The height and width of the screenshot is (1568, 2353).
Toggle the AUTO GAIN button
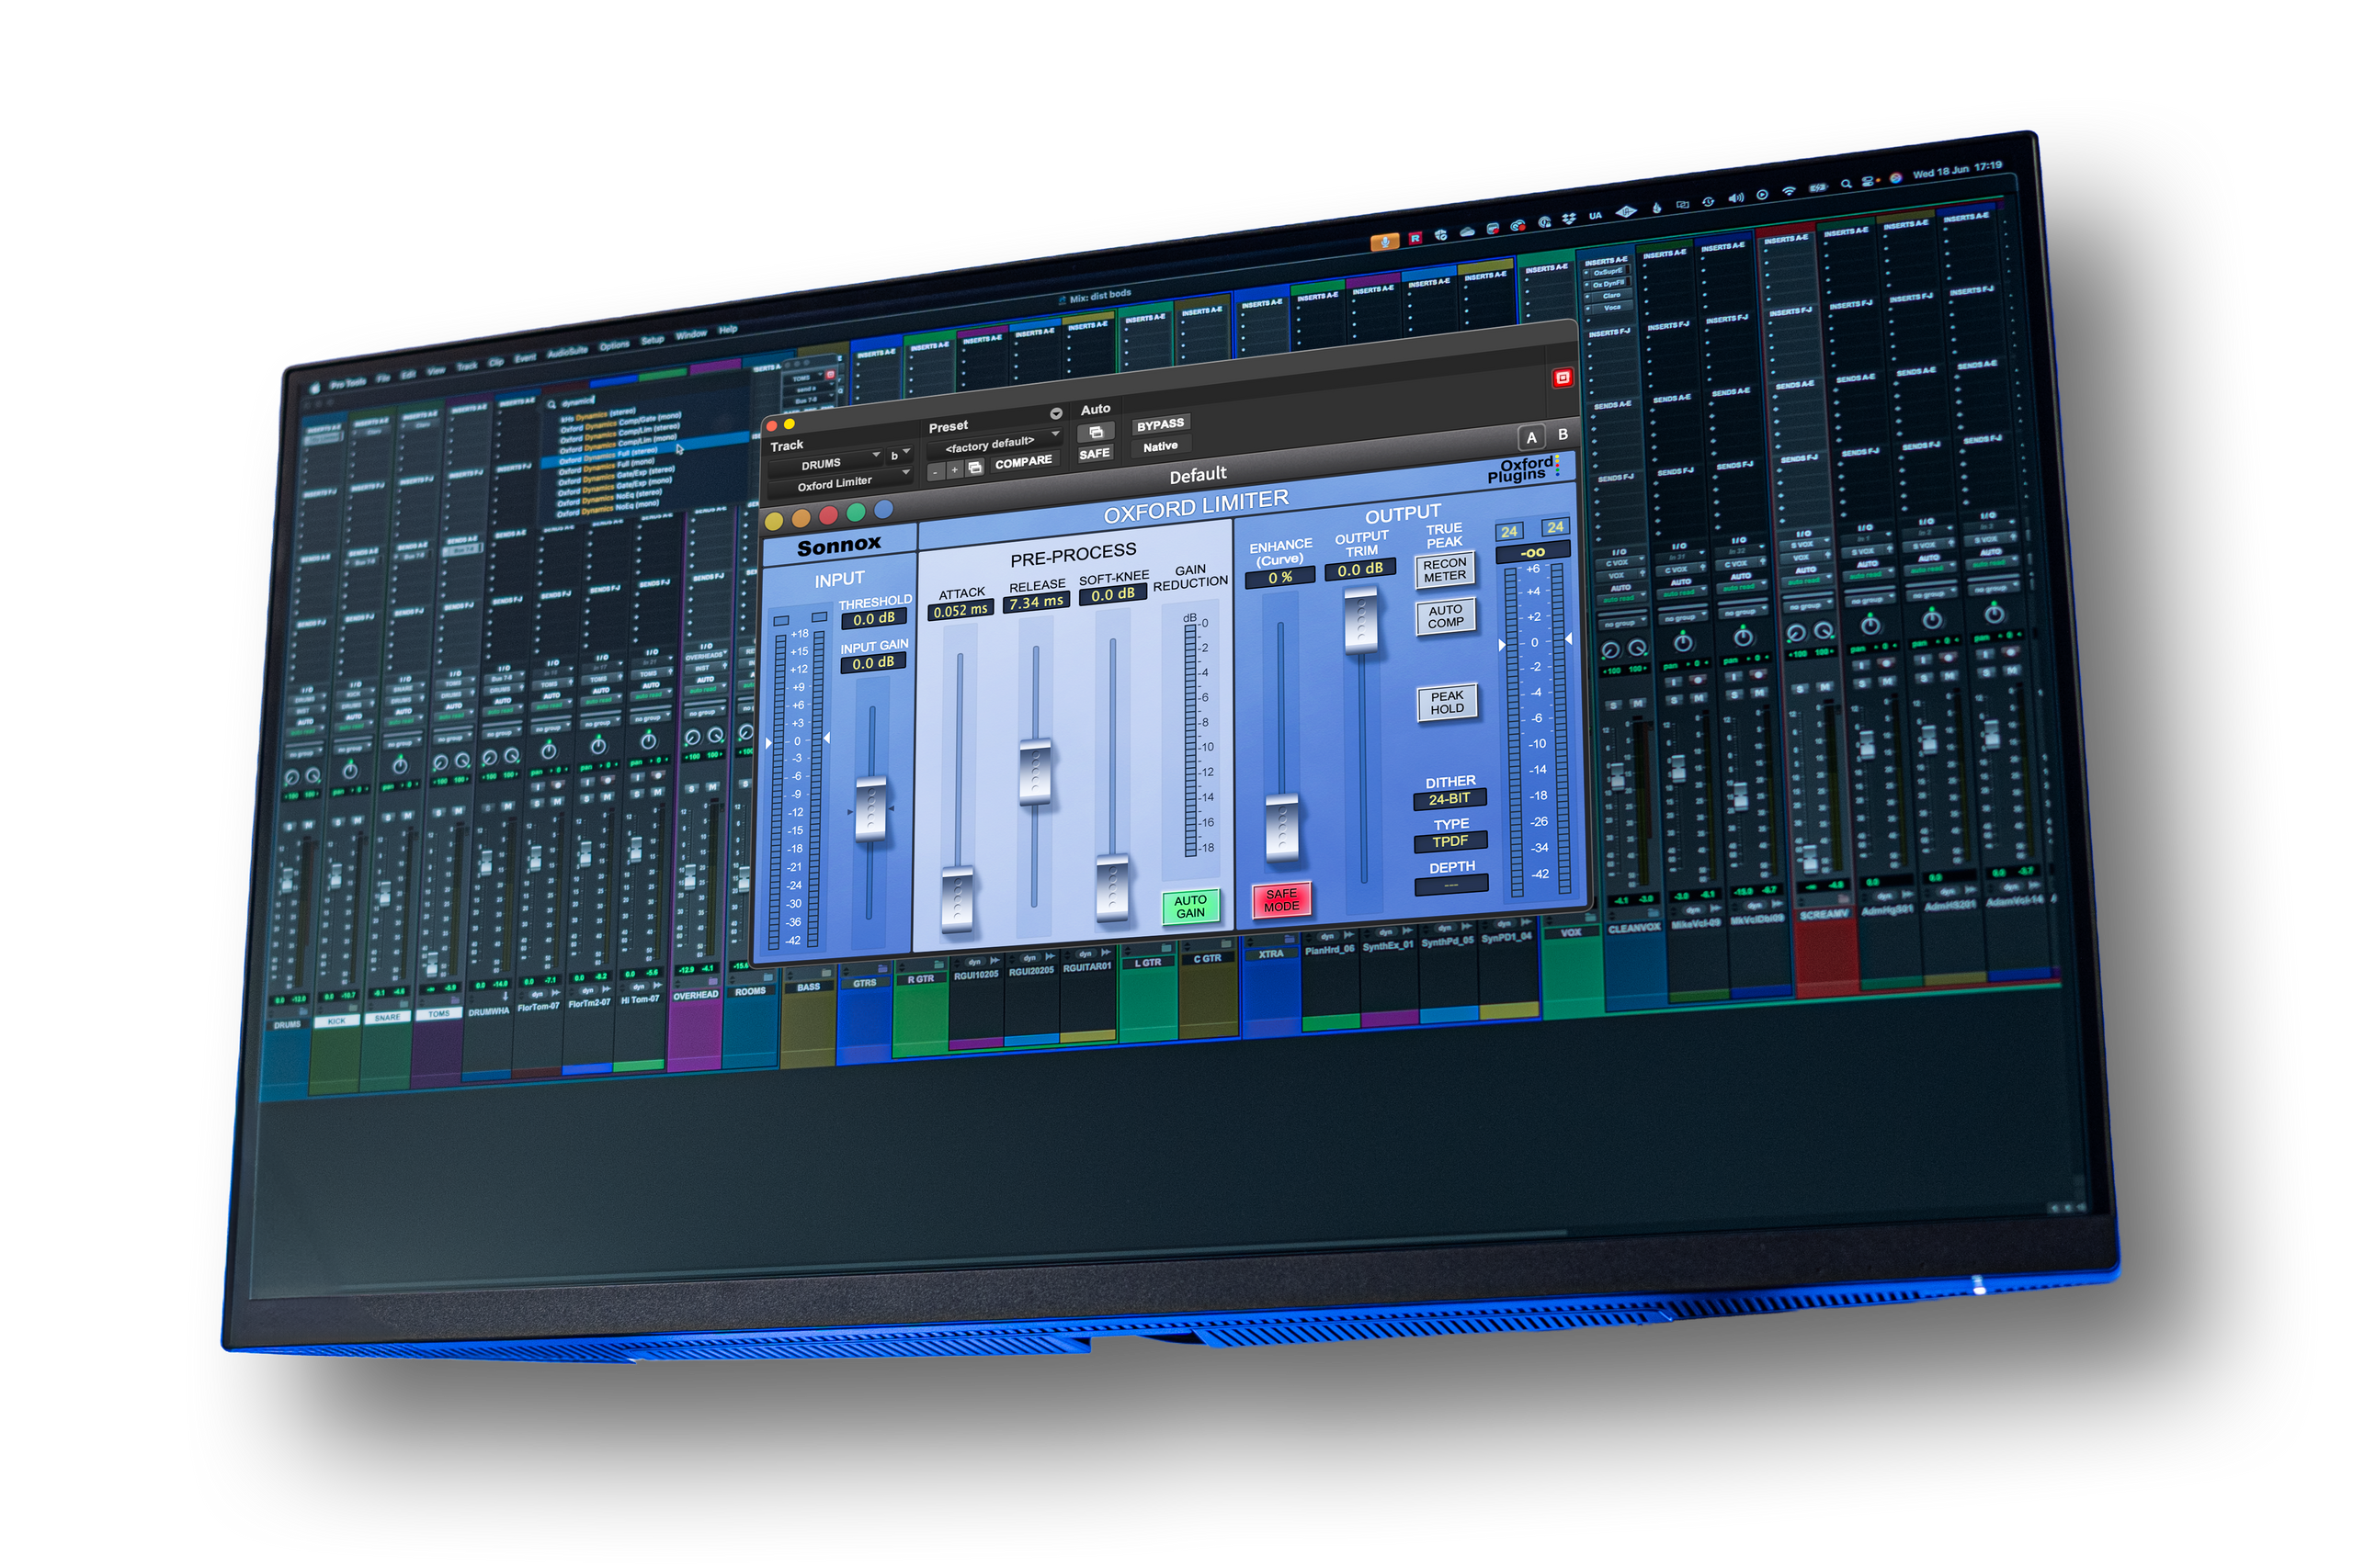point(1189,907)
